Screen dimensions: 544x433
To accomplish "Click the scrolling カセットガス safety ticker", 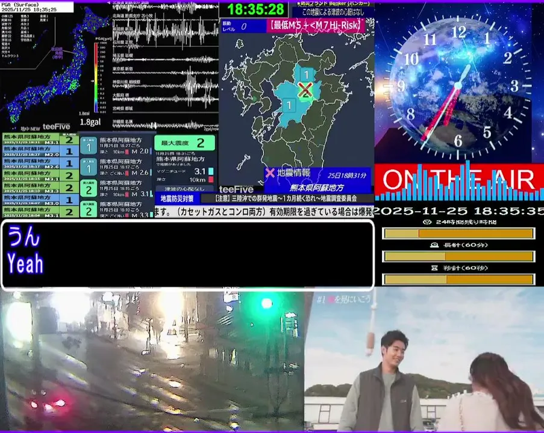I will tap(264, 212).
